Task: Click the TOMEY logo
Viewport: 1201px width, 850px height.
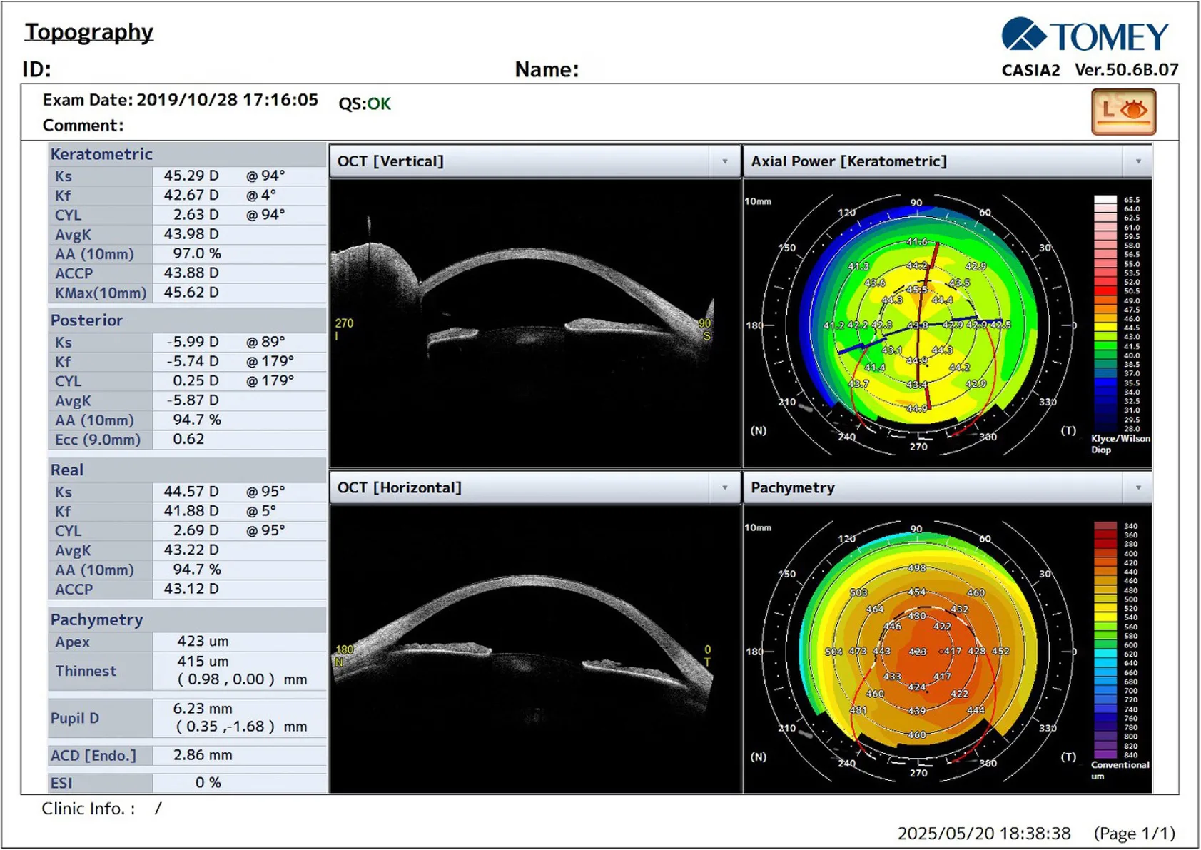Action: coord(1085,36)
